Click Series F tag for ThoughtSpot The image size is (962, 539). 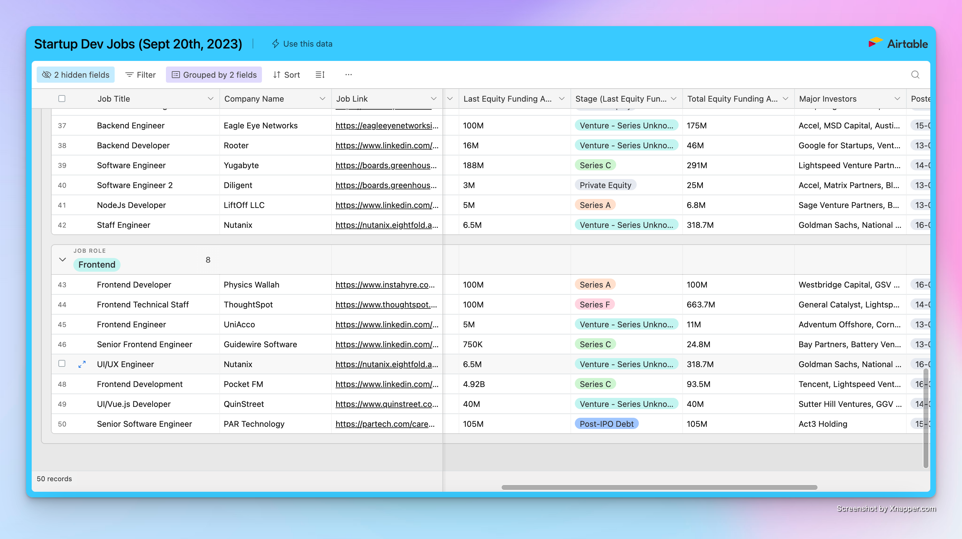tap(594, 304)
